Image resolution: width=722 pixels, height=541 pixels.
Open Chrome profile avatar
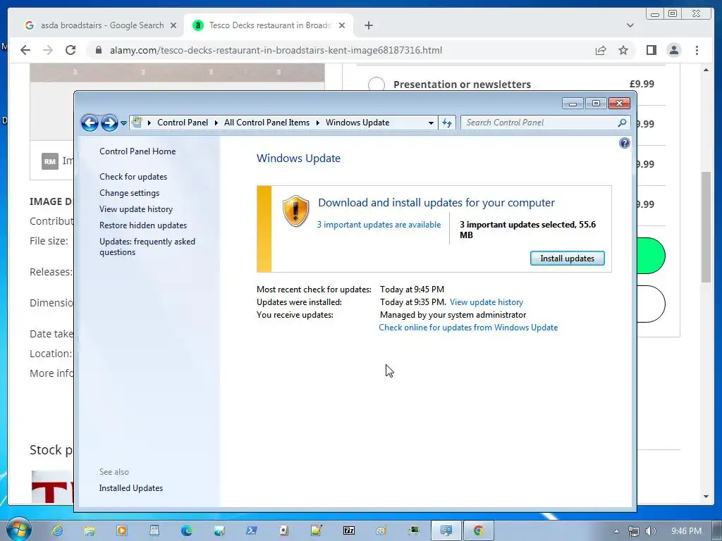click(673, 50)
